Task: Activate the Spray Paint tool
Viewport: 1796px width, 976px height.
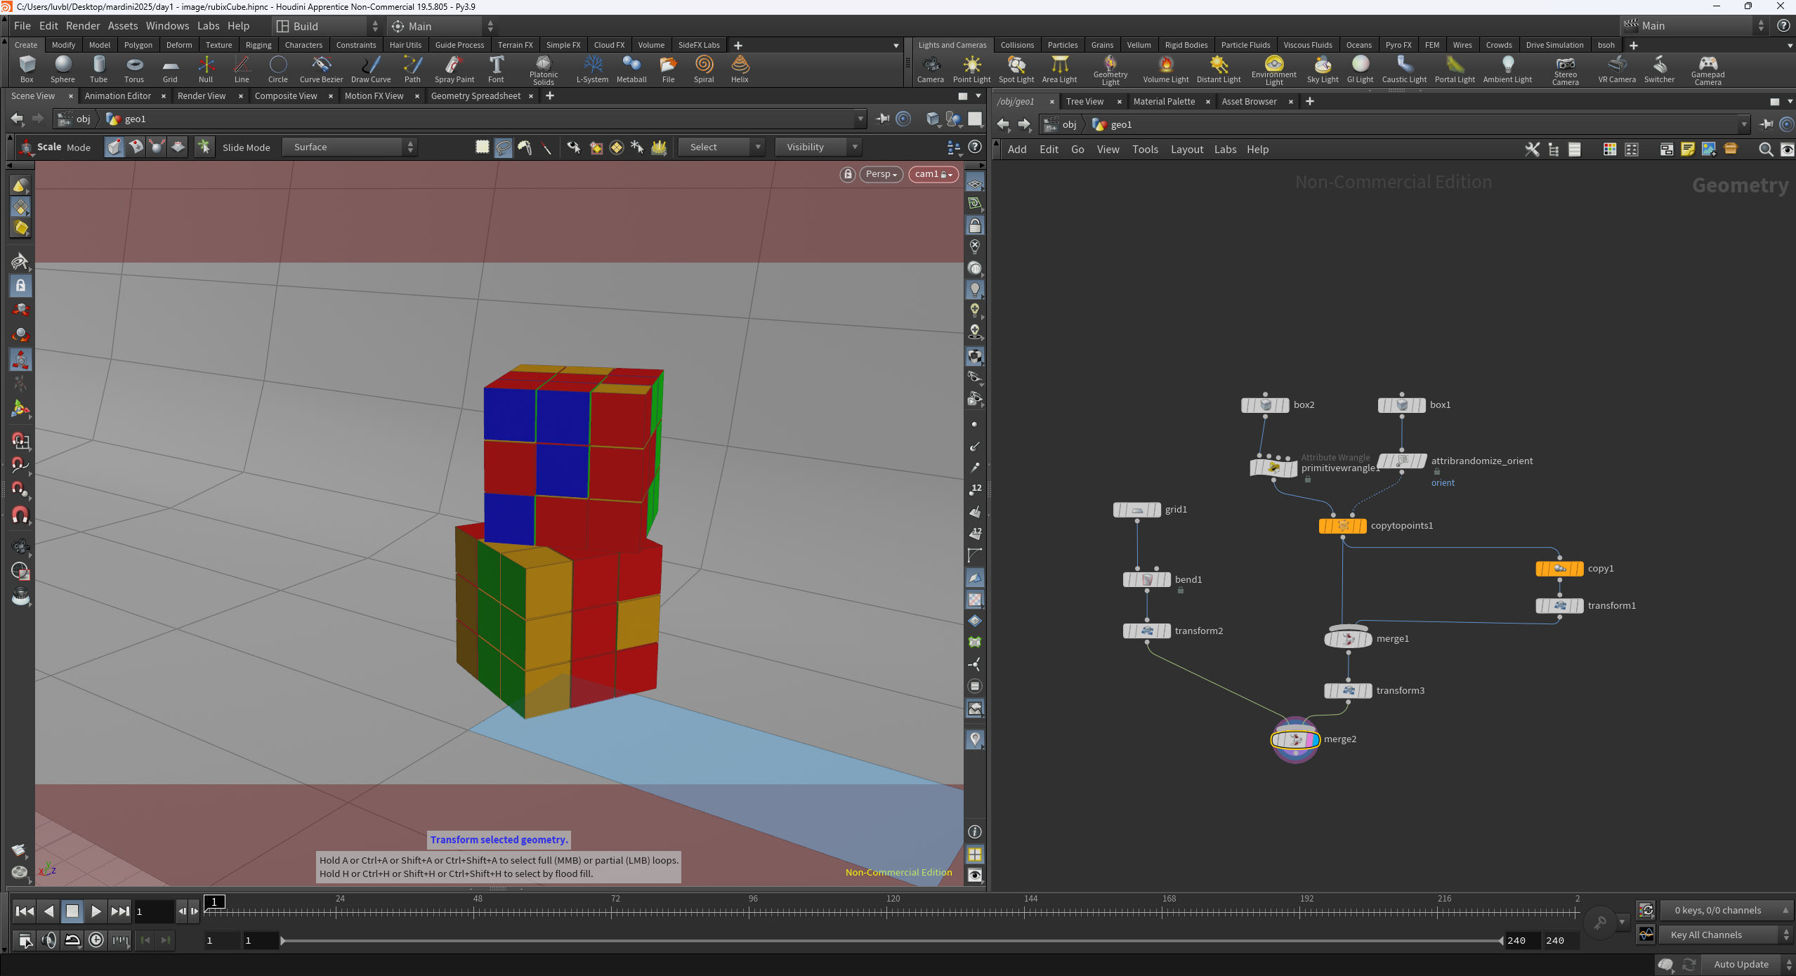Action: point(454,69)
